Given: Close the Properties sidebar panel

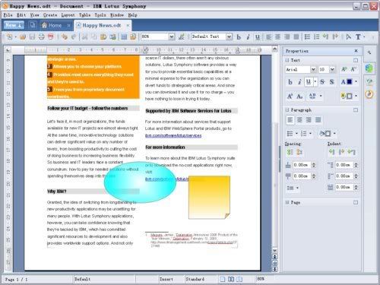Looking at the screenshot, I should (x=356, y=51).
